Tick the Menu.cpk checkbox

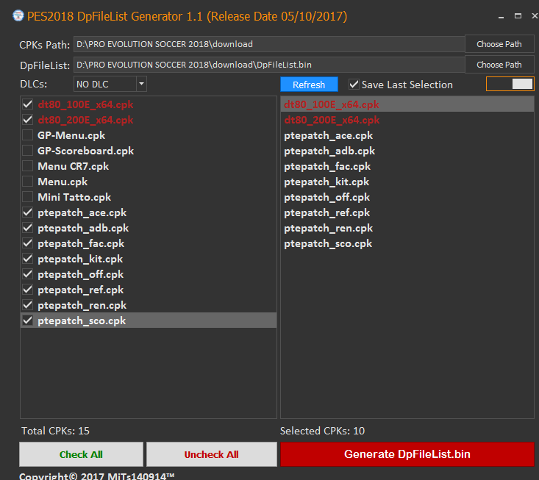click(27, 182)
